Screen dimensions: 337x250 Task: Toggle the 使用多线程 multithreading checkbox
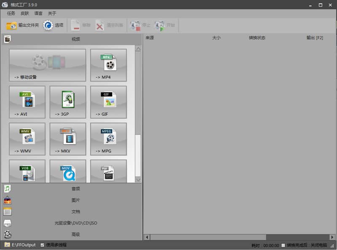click(42, 245)
